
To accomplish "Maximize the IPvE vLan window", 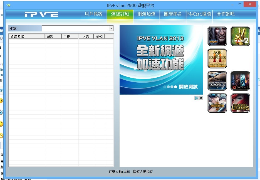I will (240, 4).
